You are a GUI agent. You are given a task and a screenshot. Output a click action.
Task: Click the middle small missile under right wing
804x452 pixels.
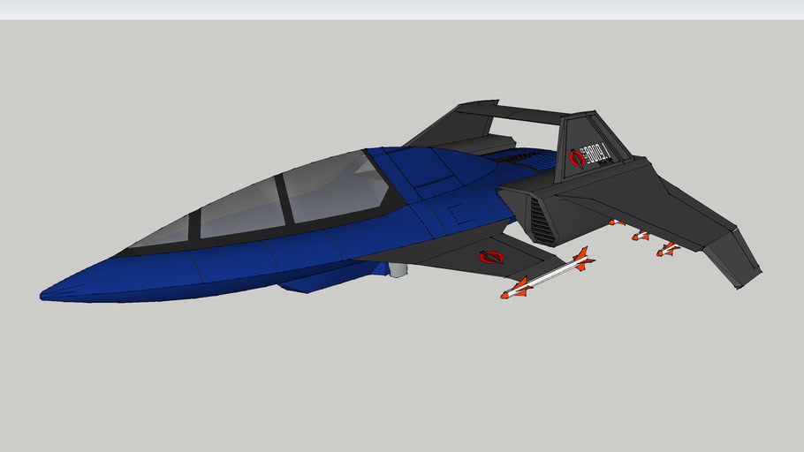click(x=641, y=236)
